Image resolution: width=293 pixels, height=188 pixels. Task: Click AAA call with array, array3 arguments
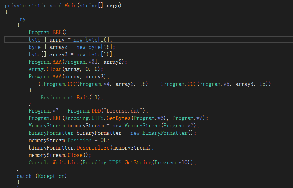click(57, 77)
